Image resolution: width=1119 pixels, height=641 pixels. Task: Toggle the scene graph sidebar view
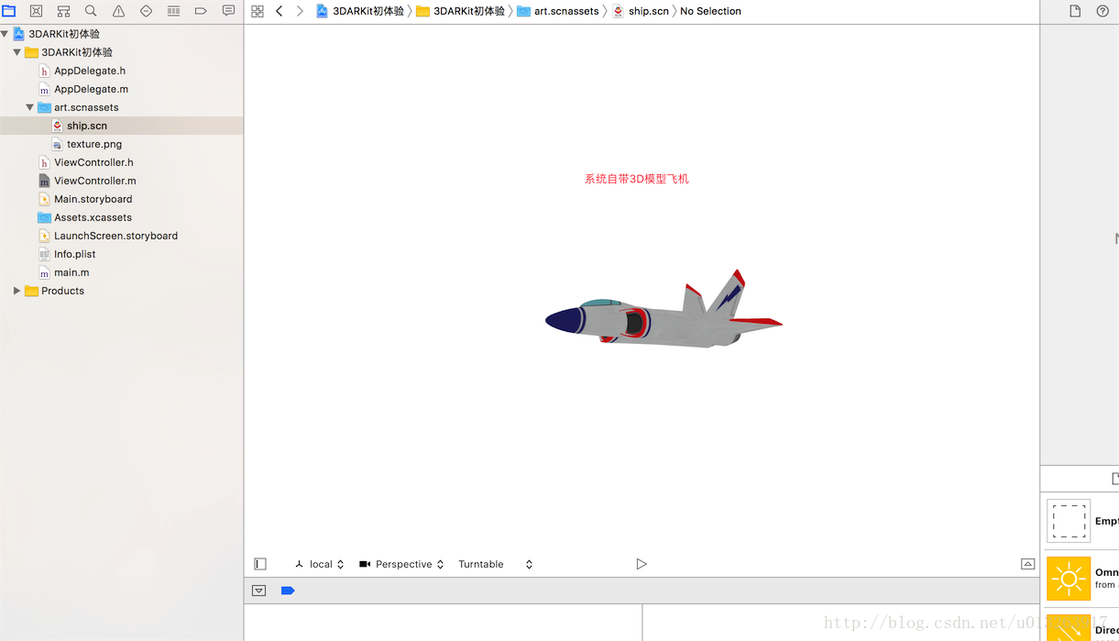click(260, 564)
